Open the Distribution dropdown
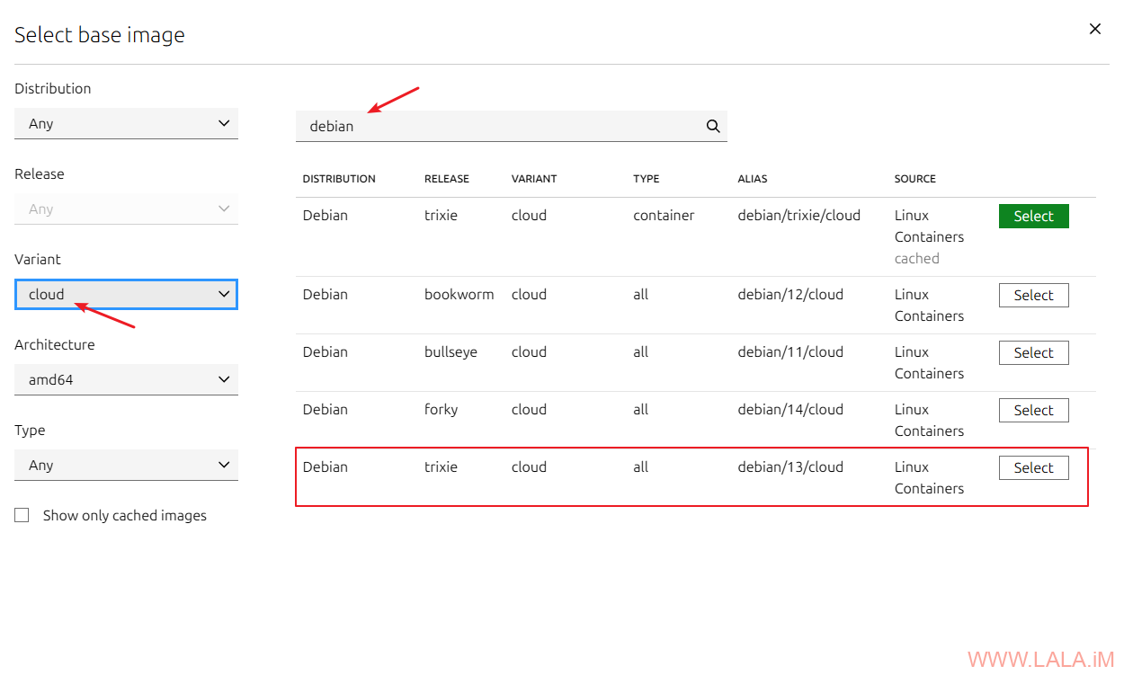1124x675 pixels. 126,124
